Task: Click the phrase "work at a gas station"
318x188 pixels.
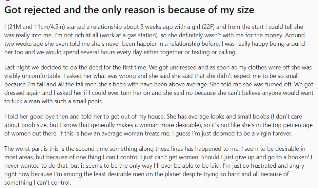Action: coord(129,35)
